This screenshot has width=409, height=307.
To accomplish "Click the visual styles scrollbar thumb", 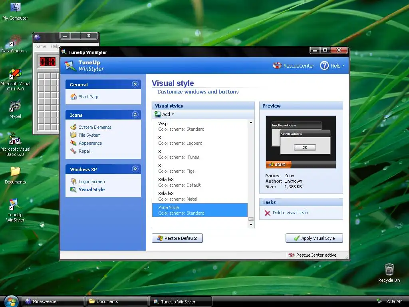I will click(x=251, y=219).
